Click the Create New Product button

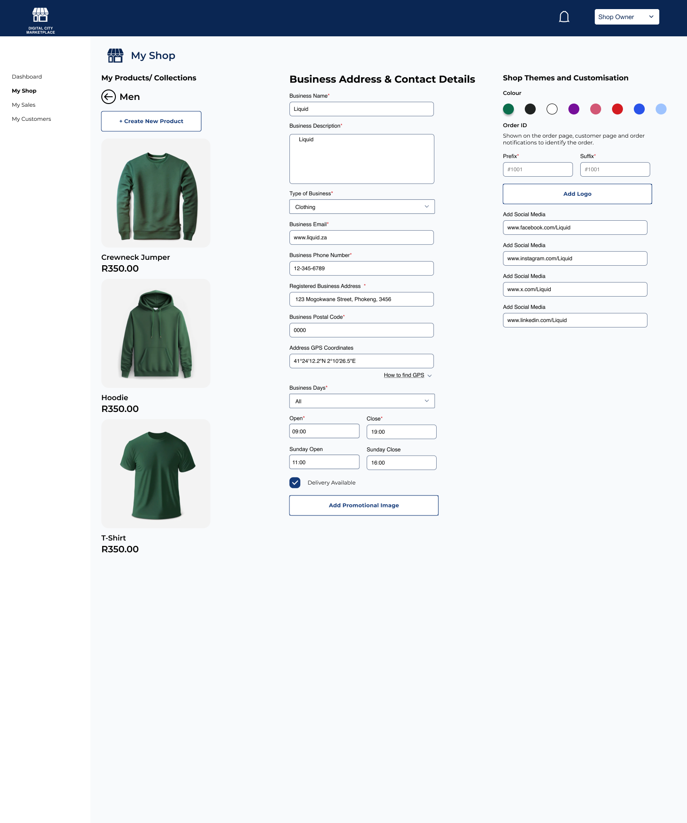pos(151,121)
